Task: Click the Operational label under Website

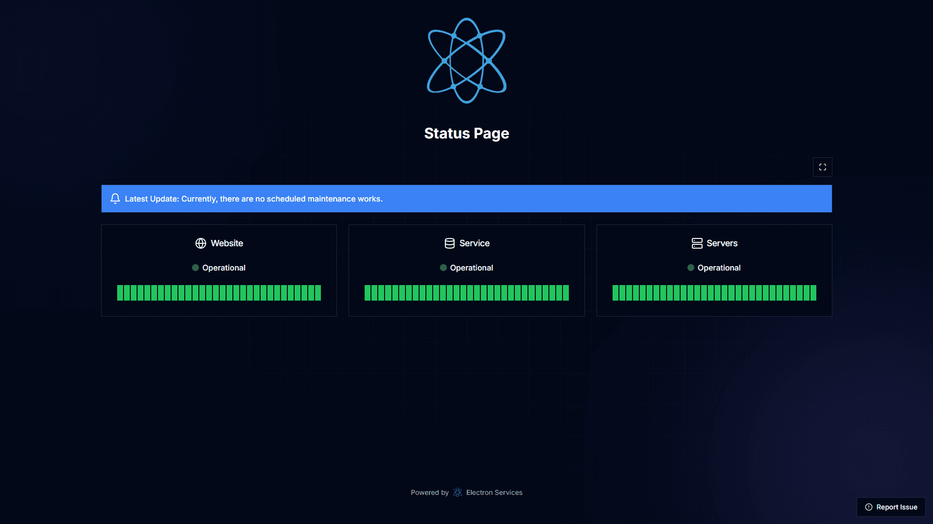Action: click(x=224, y=268)
